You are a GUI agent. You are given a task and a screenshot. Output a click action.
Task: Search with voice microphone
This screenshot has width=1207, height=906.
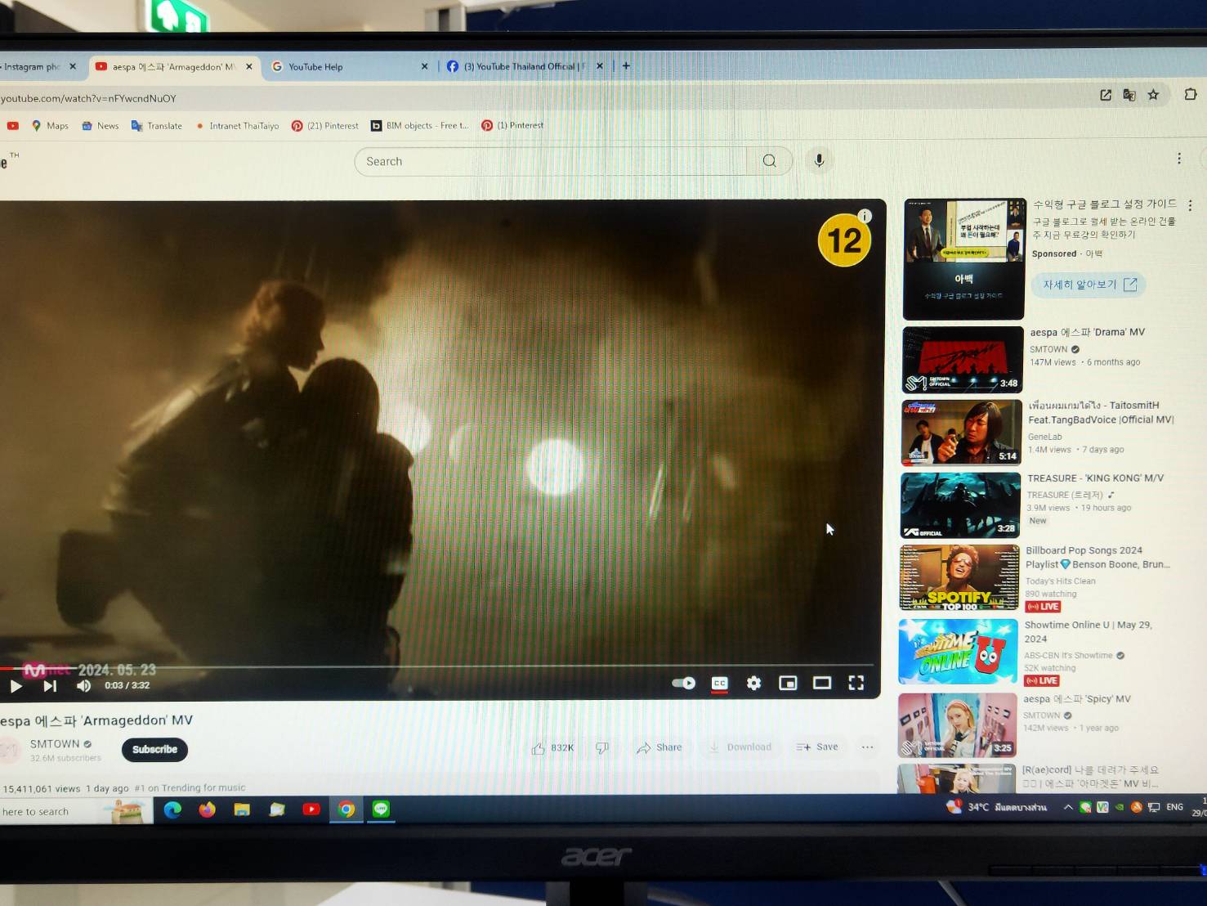click(x=819, y=161)
